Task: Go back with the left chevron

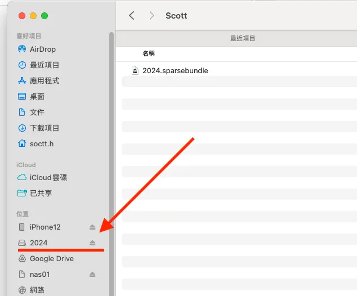Action: pos(132,16)
